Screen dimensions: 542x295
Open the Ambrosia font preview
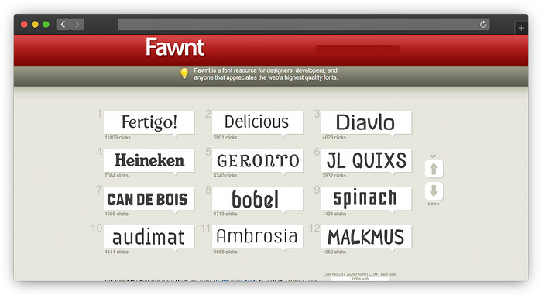pos(258,237)
